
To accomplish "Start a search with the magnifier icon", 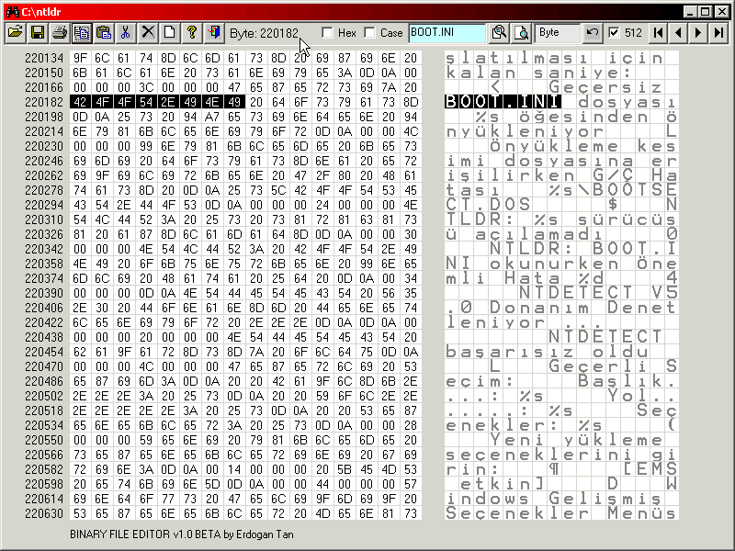I will pyautogui.click(x=500, y=31).
